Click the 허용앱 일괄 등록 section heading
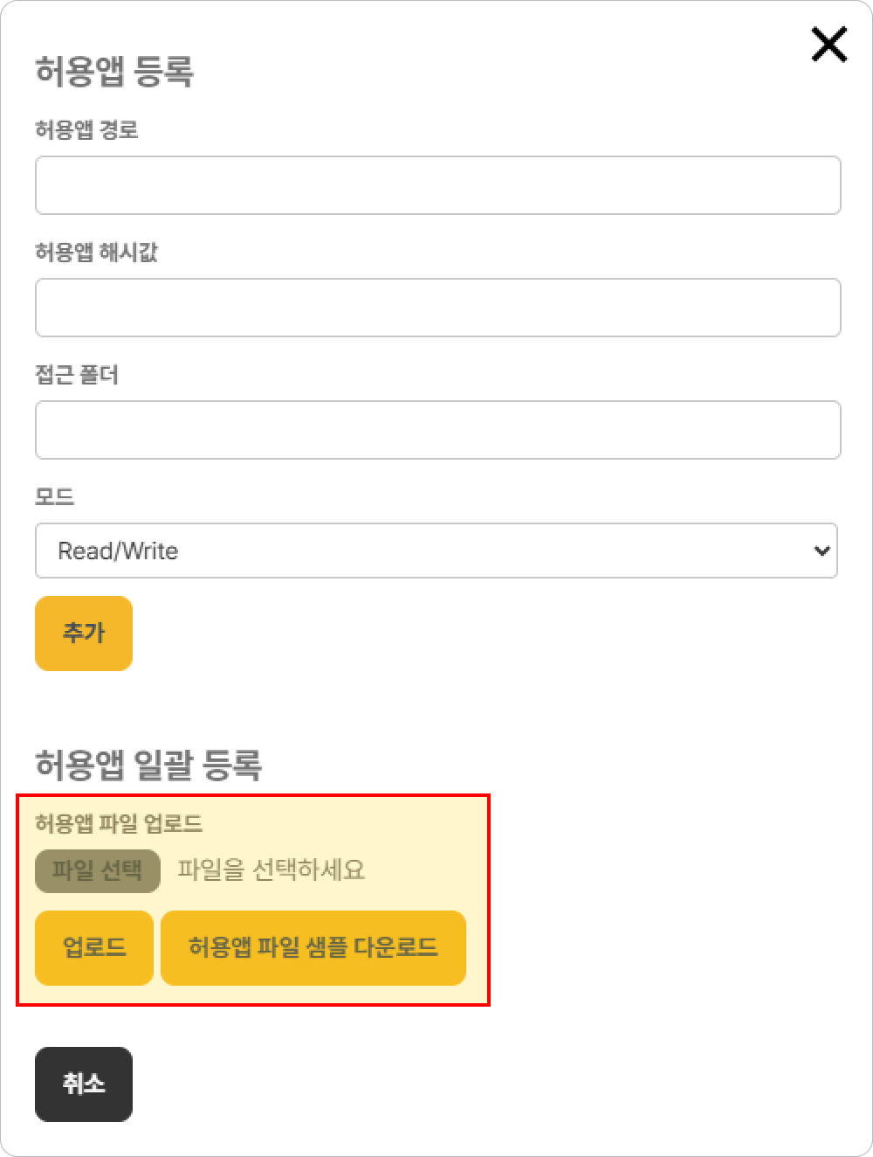Image resolution: width=873 pixels, height=1157 pixels. pos(148,764)
